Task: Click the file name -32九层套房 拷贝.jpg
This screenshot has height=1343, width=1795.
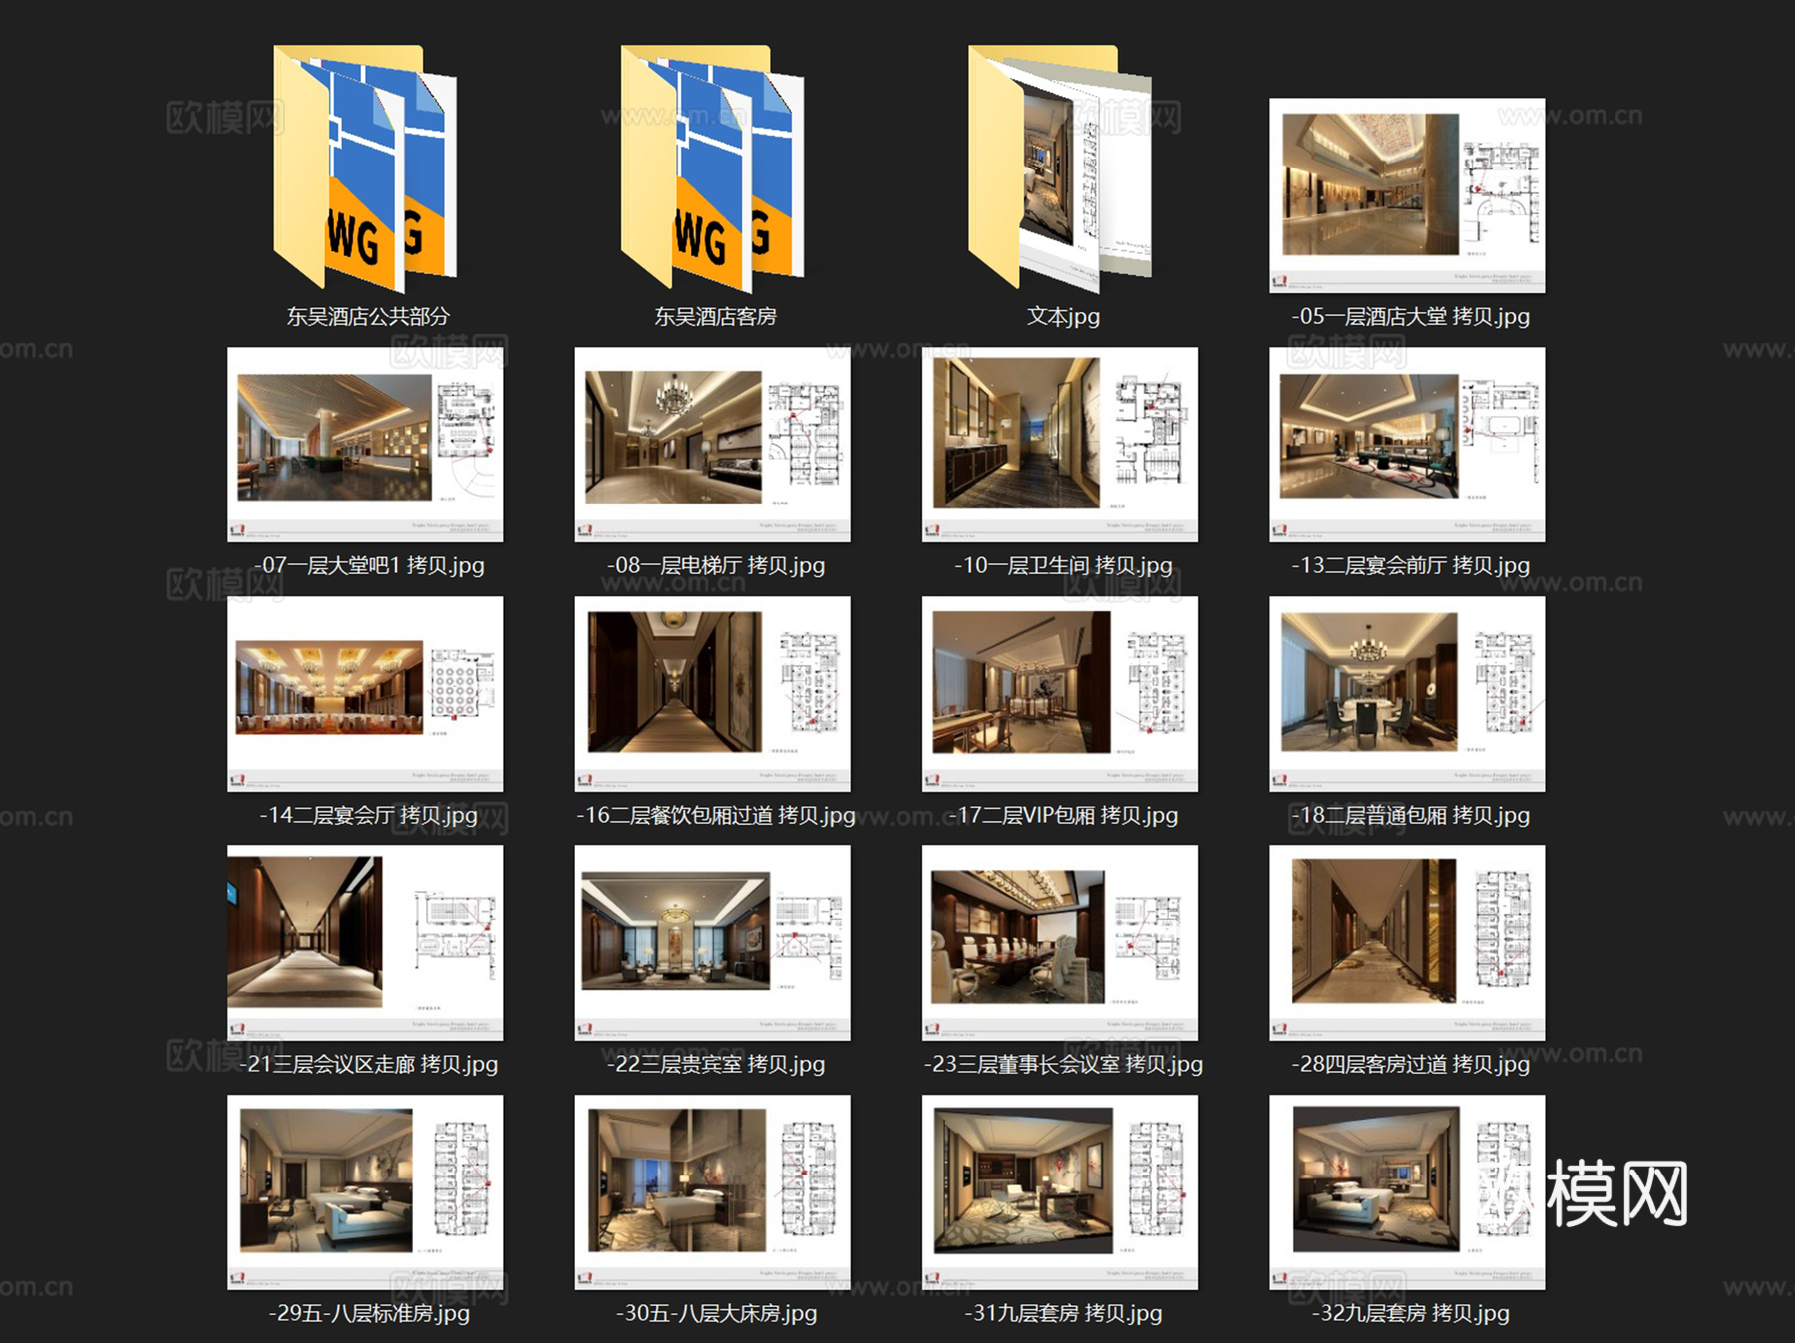Action: [x=1410, y=1313]
